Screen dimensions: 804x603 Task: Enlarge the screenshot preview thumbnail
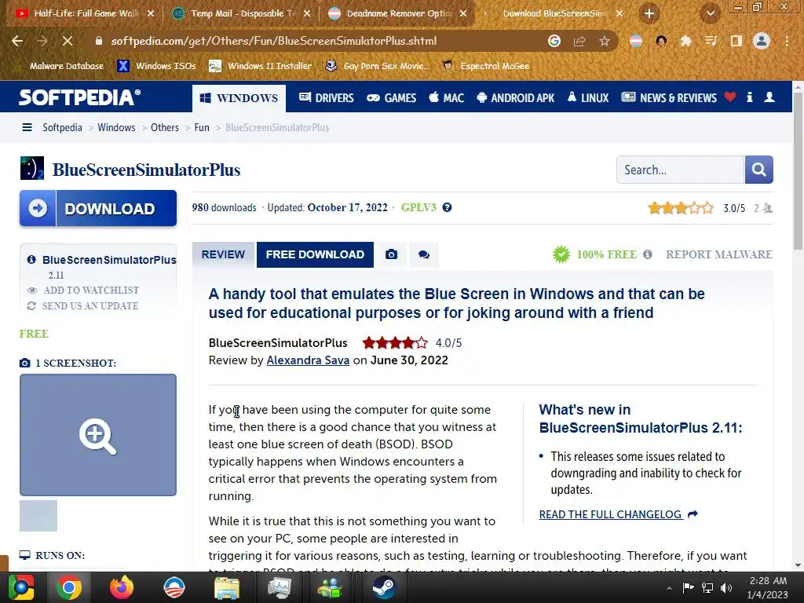[98, 435]
